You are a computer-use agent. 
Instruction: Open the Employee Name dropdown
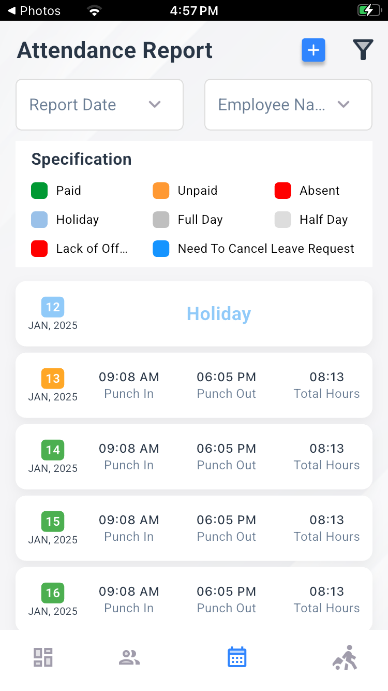(x=288, y=105)
